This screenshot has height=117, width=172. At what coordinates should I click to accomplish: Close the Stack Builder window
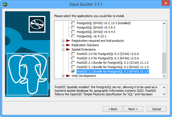[x=166, y=3]
